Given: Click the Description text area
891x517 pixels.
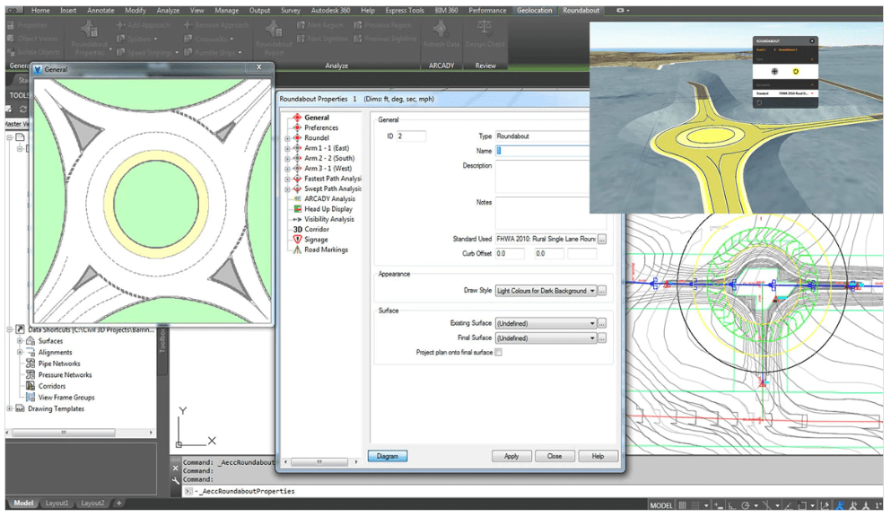Looking at the screenshot, I should (543, 177).
